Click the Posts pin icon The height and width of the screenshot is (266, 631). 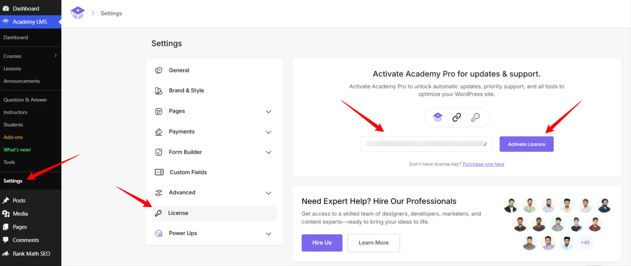click(6, 200)
